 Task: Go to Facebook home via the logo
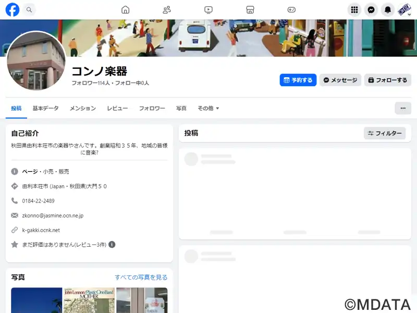click(x=13, y=10)
